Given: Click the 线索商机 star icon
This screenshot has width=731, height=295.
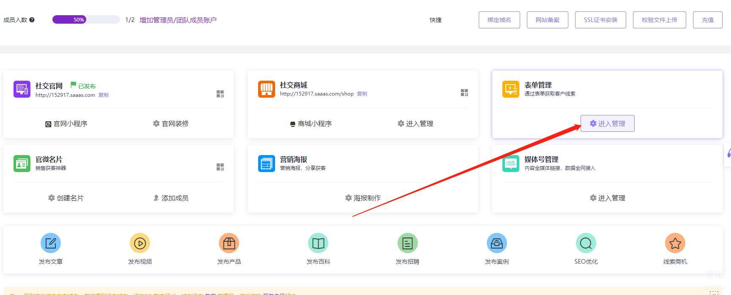Looking at the screenshot, I should [x=675, y=243].
